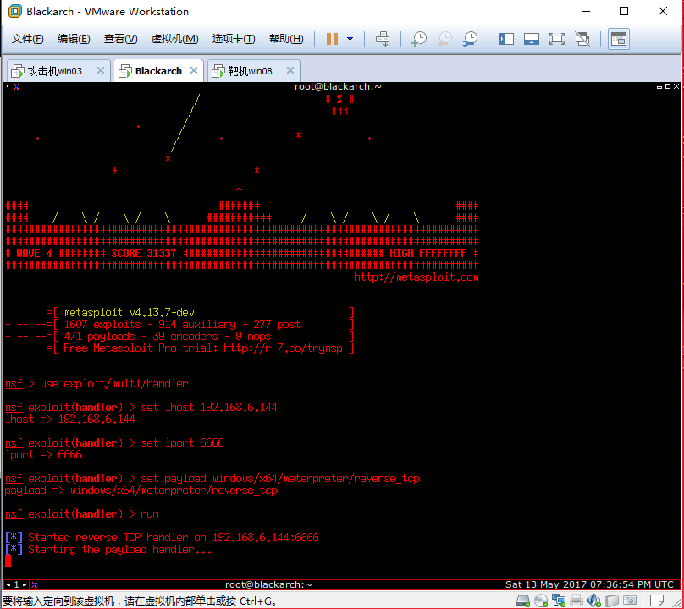Open the snapshot manager

[x=470, y=39]
